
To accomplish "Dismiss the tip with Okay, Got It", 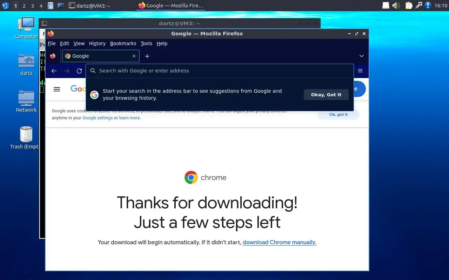I will pyautogui.click(x=326, y=94).
